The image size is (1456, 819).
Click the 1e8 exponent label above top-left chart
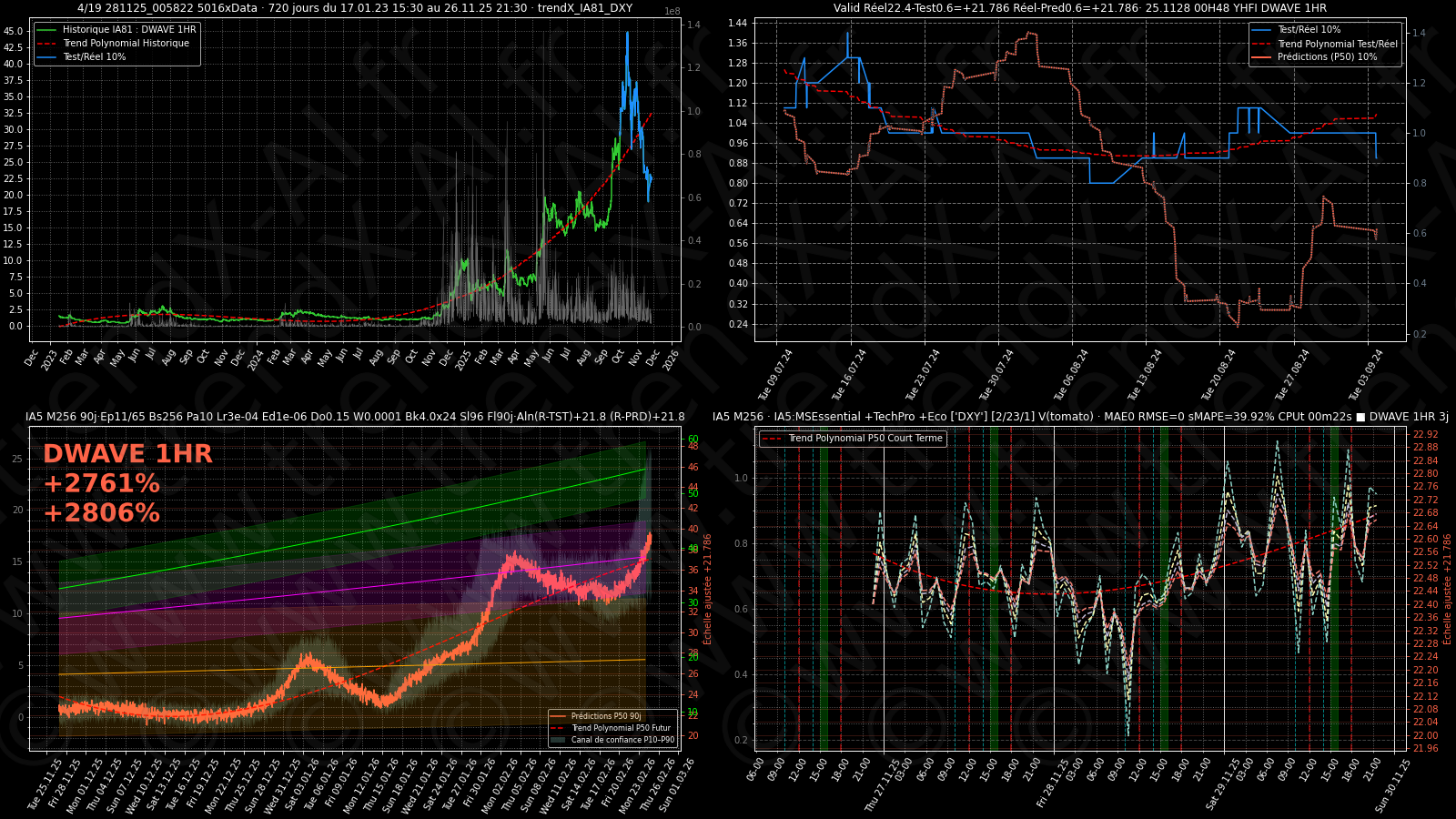(672, 12)
